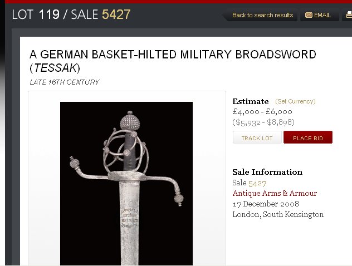Screen dimensions: 352x266
Task: Click the LOT 119 header text
Action: click(x=36, y=14)
